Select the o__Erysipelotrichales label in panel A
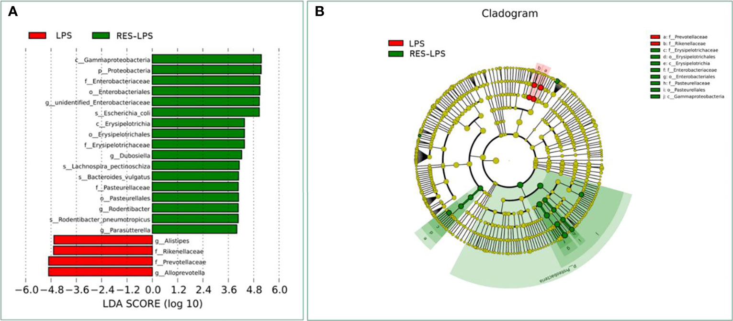733x321 pixels. (119, 133)
